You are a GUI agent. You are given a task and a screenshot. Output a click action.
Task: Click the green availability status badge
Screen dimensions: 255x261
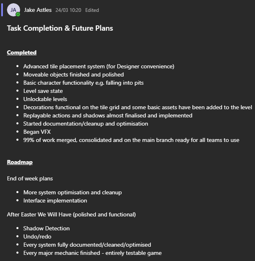18,14
